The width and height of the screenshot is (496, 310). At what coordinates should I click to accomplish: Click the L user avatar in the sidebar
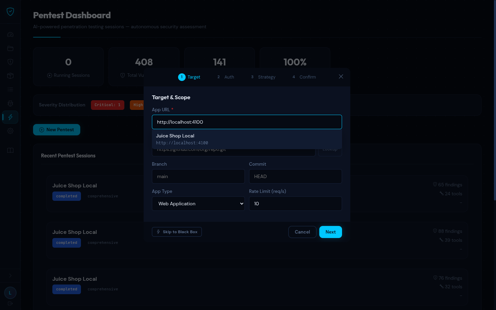click(x=10, y=292)
